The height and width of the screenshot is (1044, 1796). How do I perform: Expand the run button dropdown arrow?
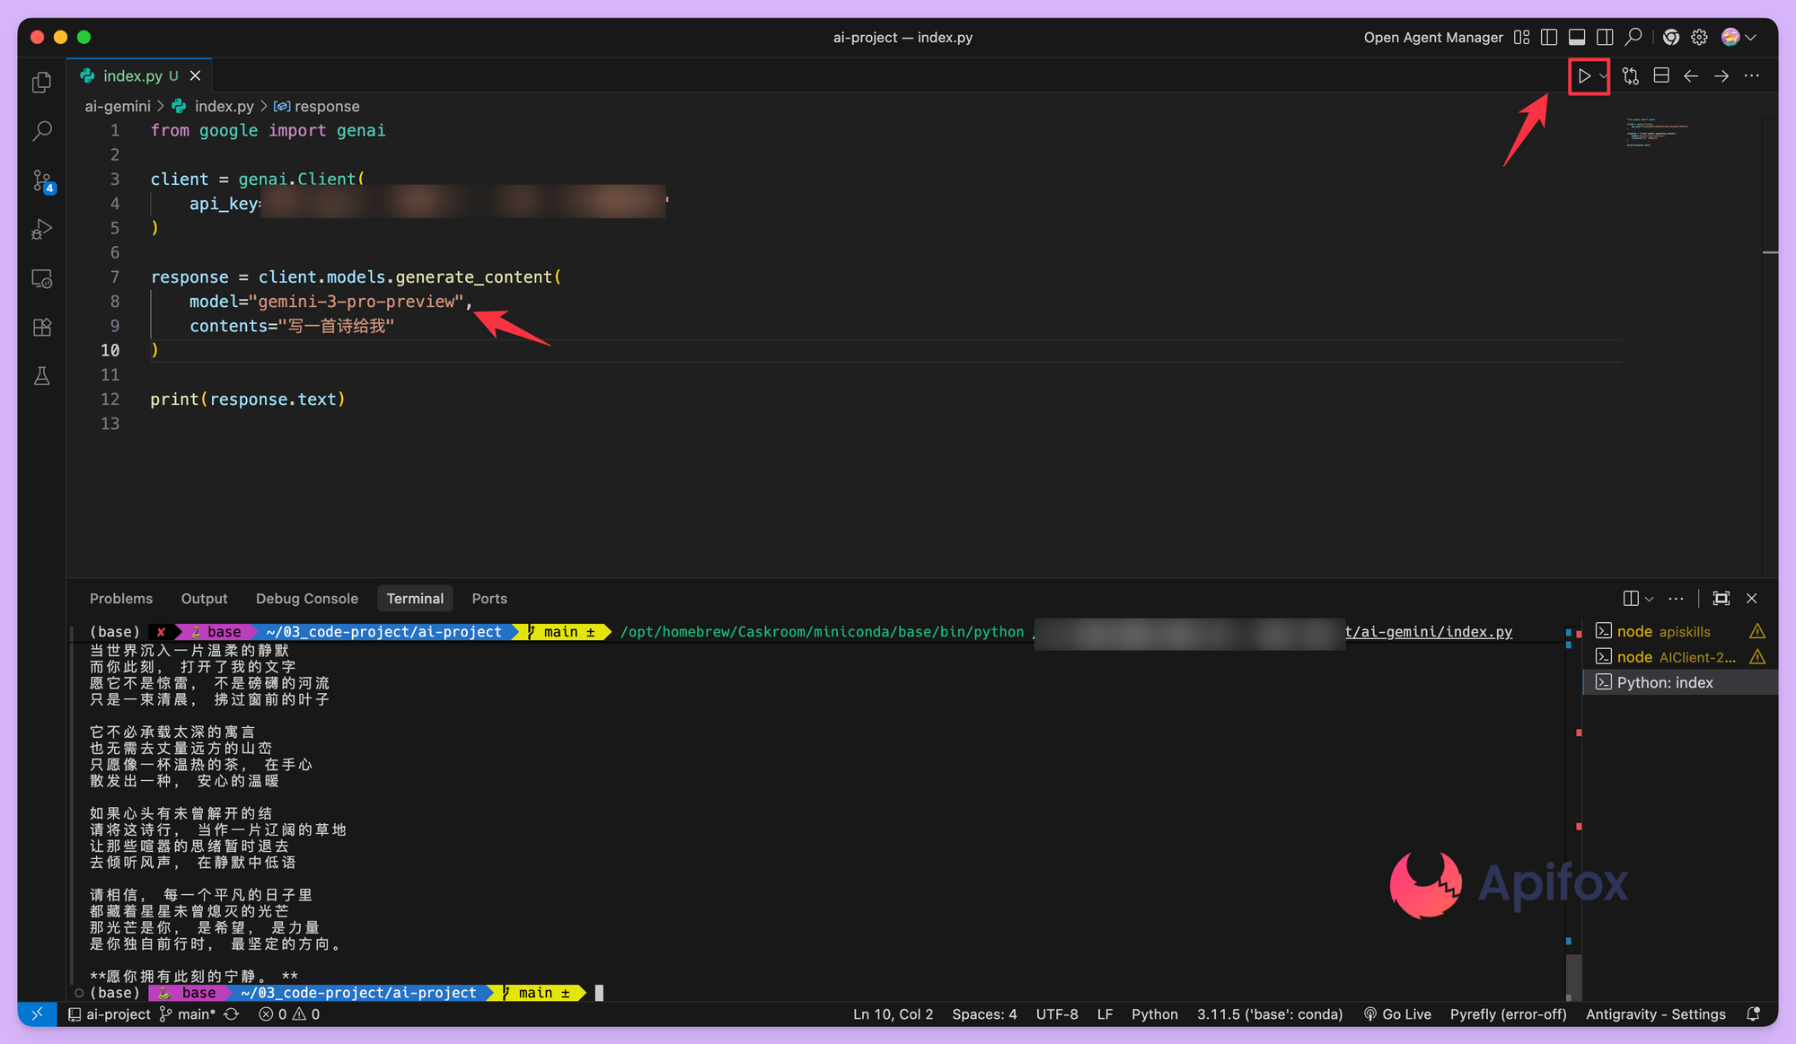tap(1603, 76)
